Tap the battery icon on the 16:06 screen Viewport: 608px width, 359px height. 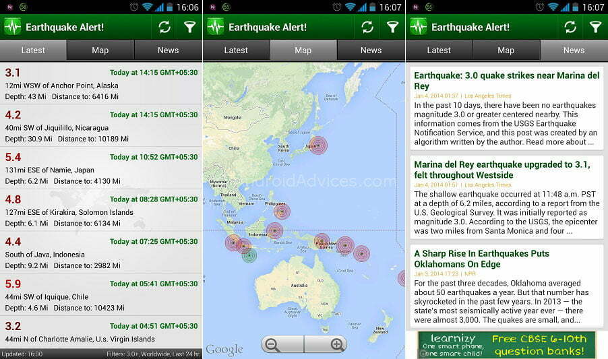point(169,7)
